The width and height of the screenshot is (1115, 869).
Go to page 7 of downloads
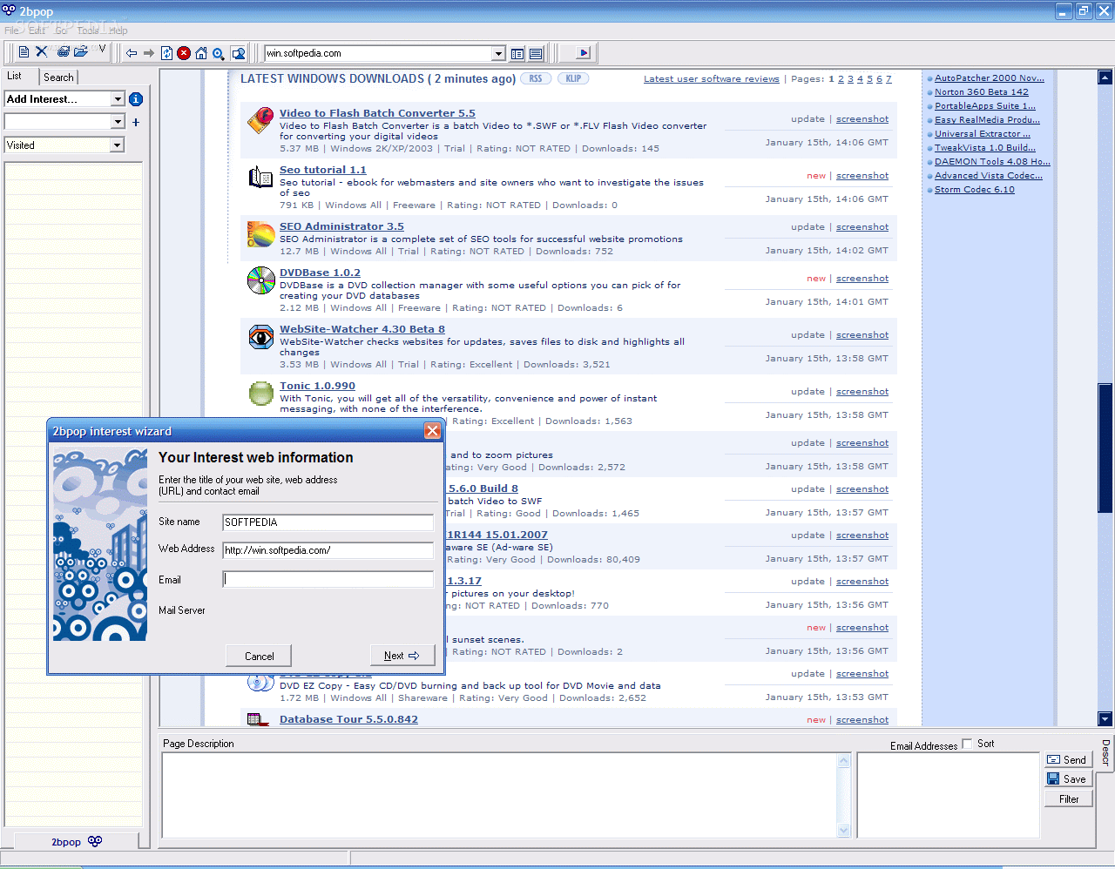[x=889, y=79]
